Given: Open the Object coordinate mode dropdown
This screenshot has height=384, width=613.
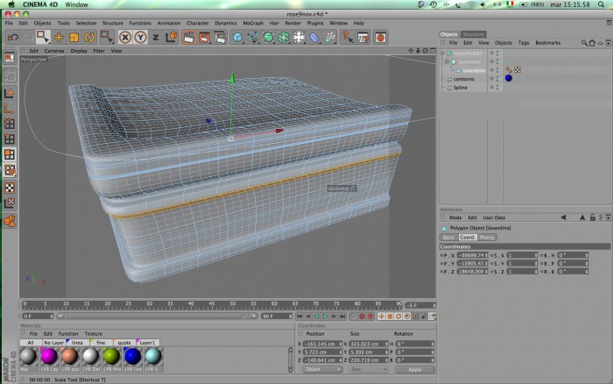Looking at the screenshot, I should [x=322, y=369].
